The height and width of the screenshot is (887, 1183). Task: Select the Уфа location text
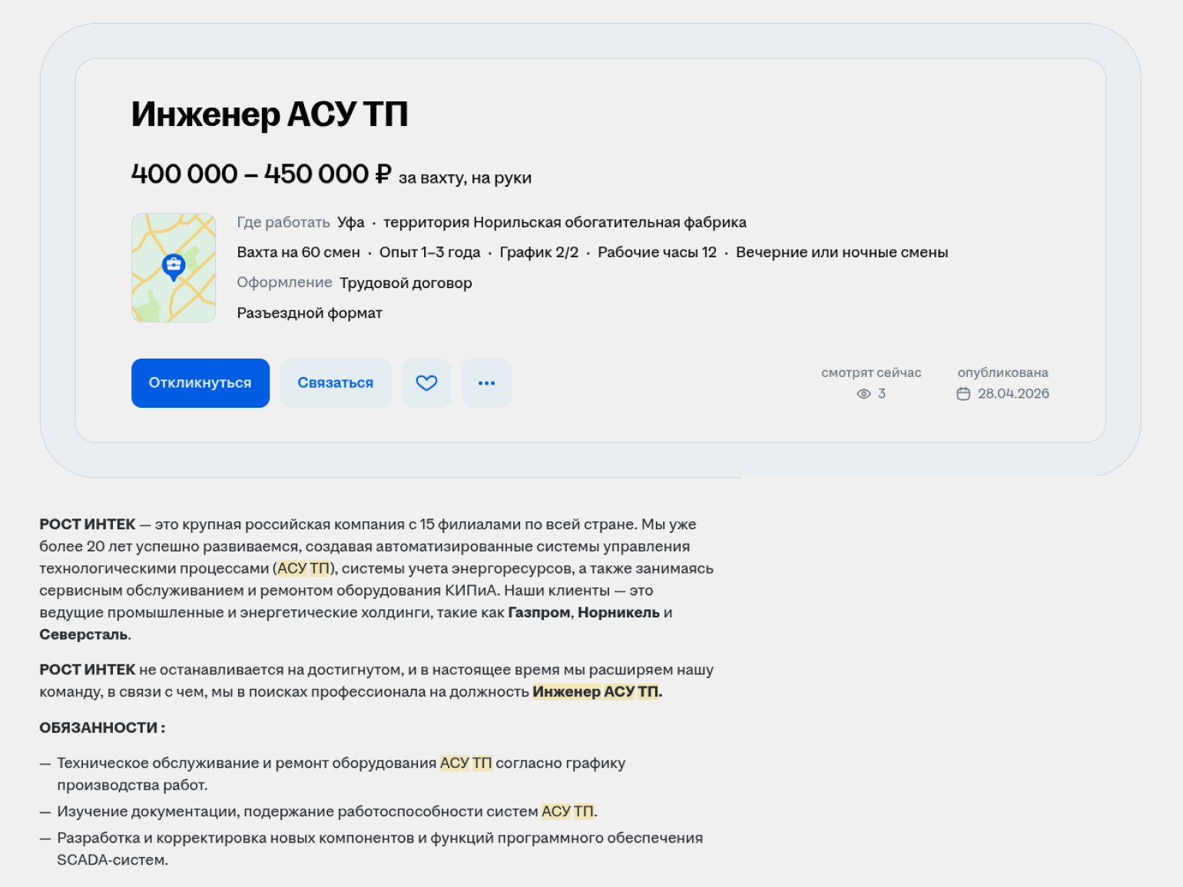350,223
